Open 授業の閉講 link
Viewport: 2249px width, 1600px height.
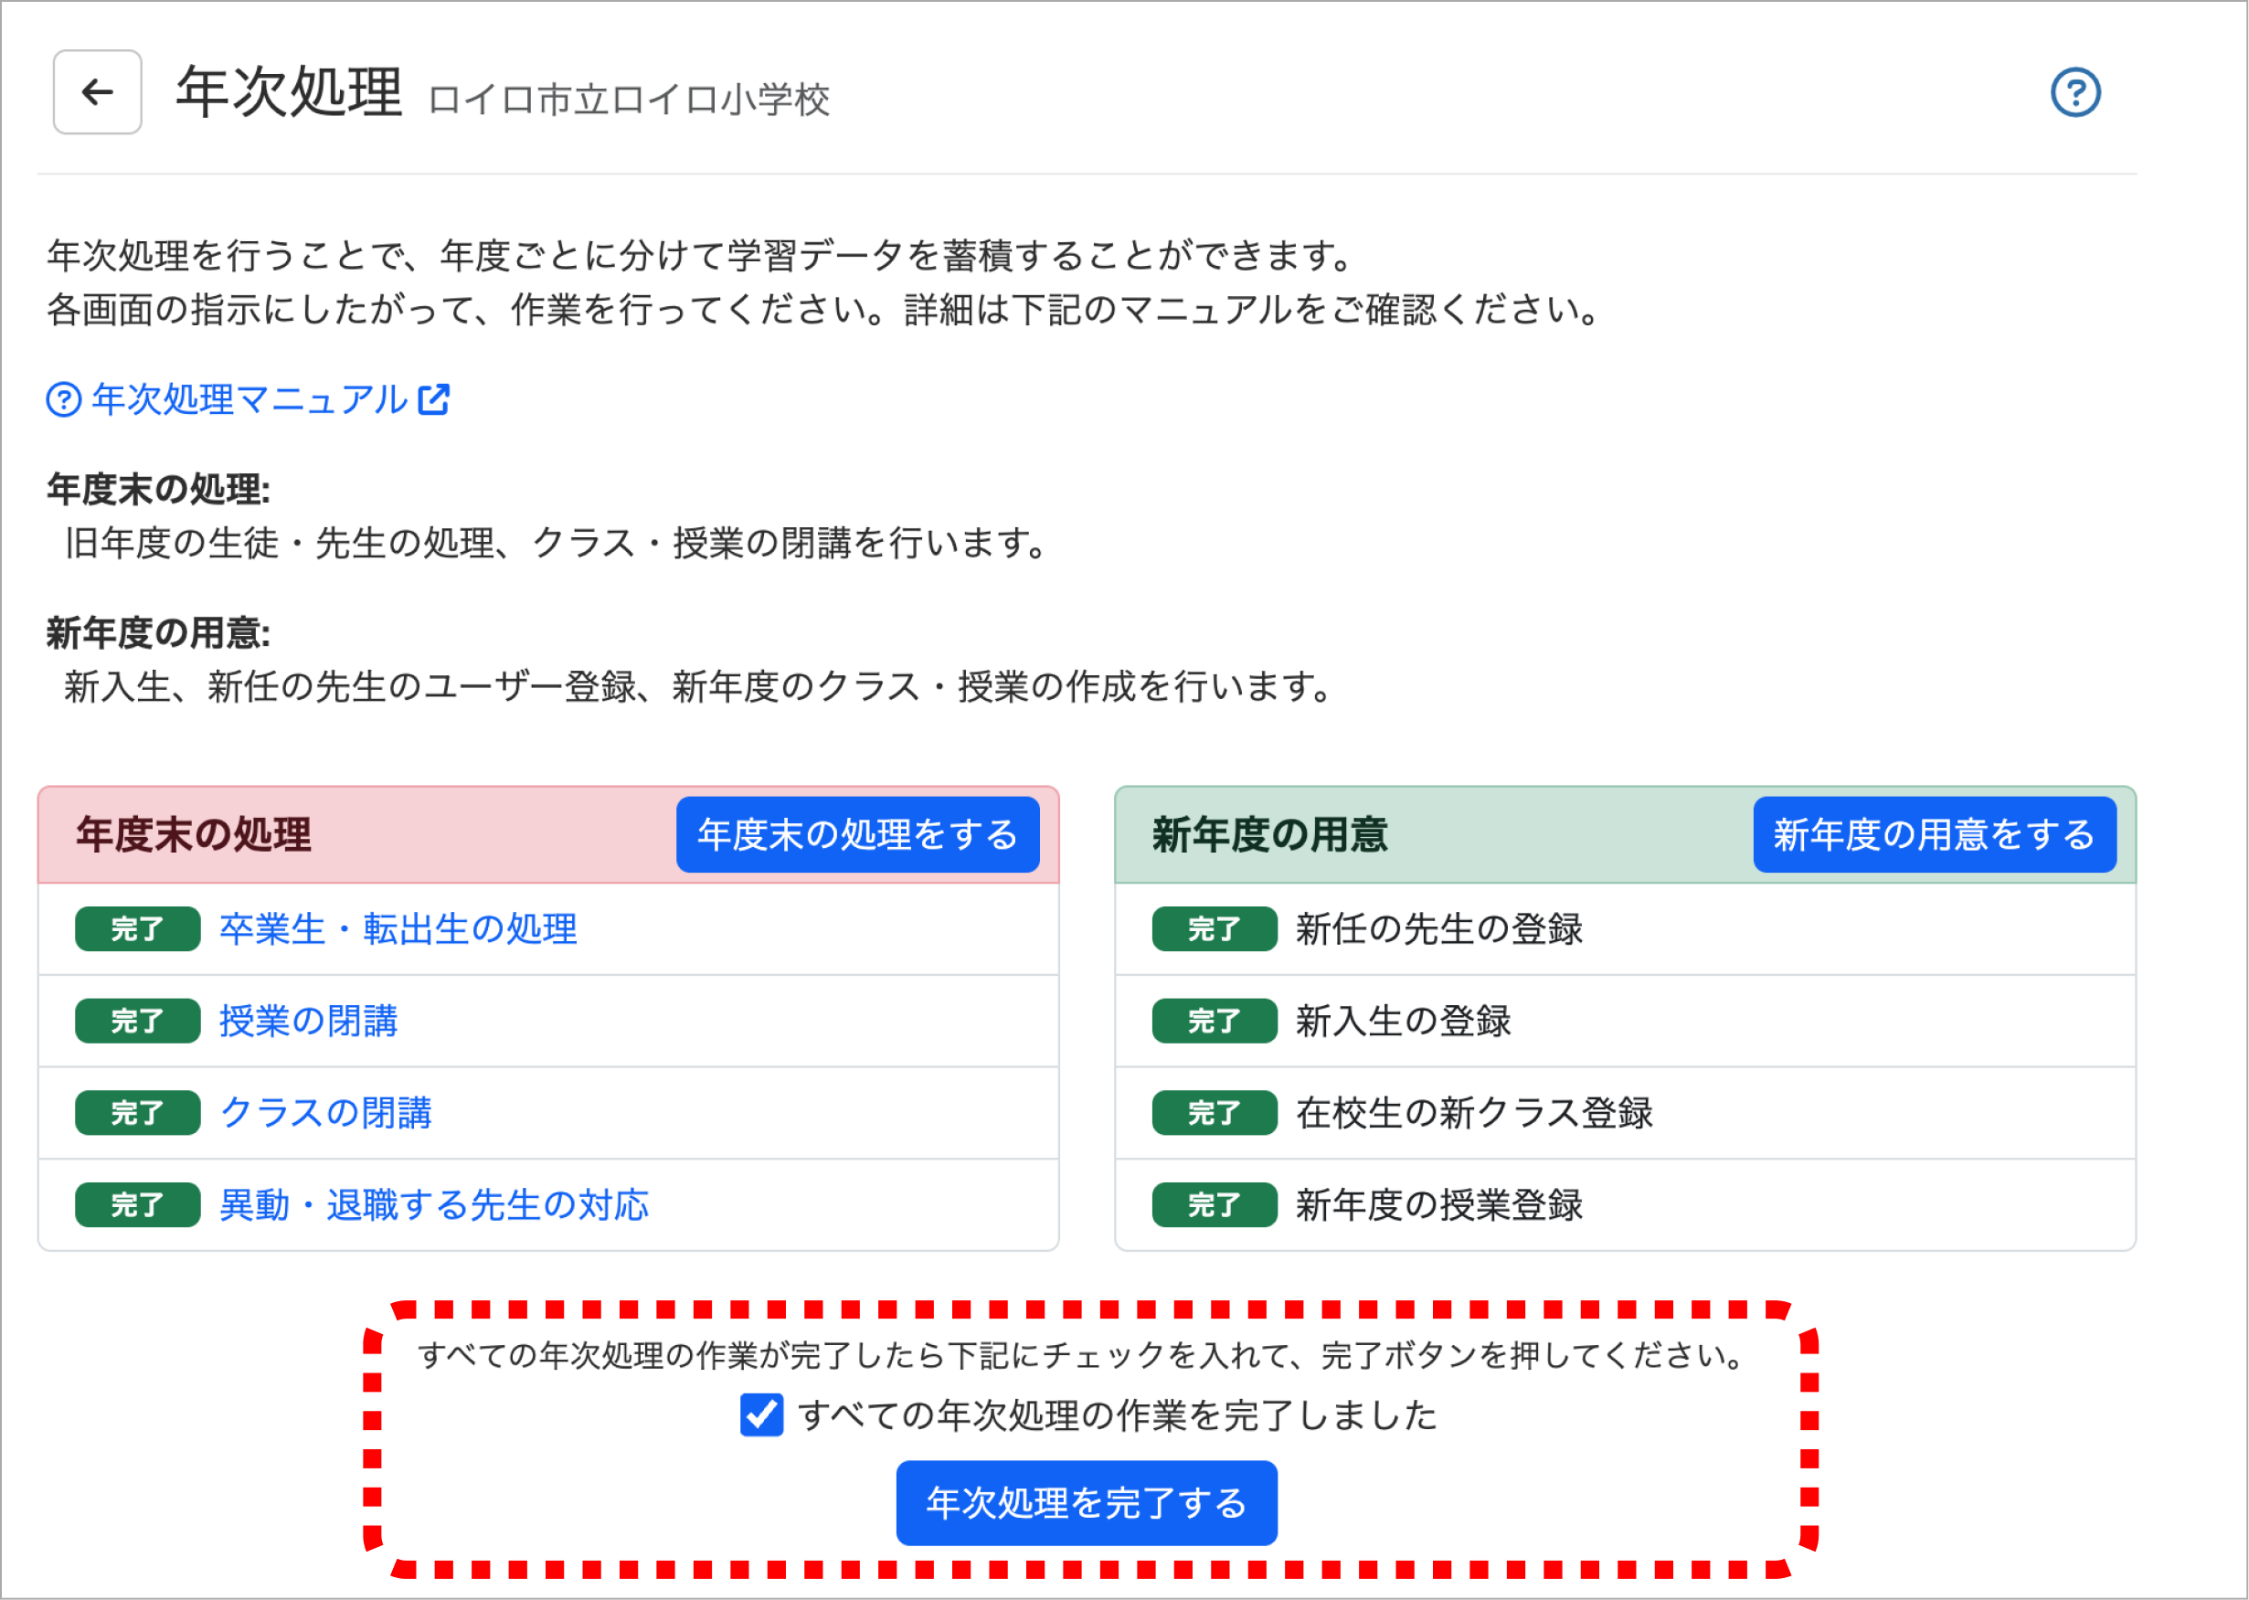308,1021
